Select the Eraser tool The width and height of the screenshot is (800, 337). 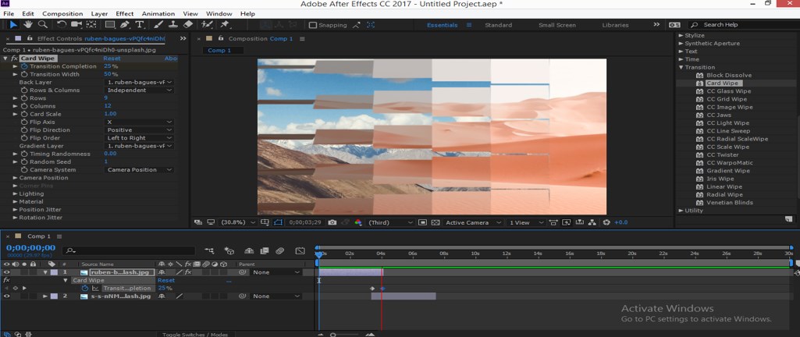[188, 24]
